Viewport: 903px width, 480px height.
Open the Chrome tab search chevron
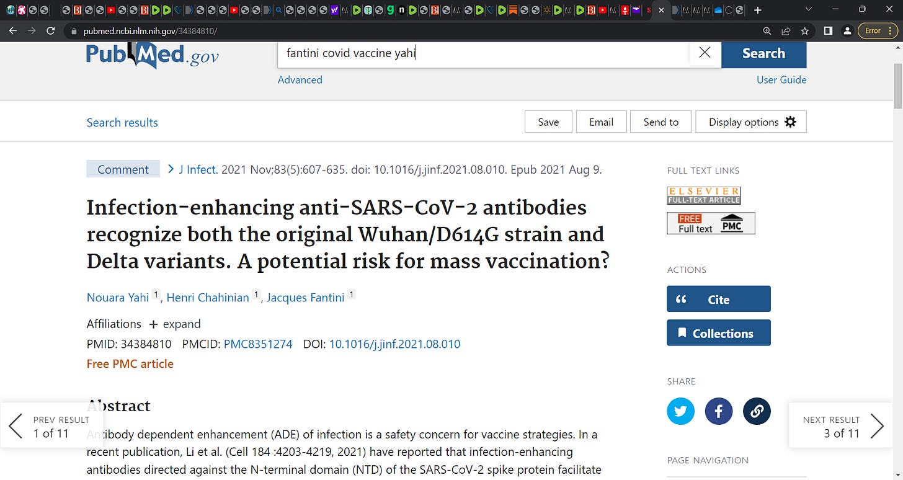click(807, 10)
